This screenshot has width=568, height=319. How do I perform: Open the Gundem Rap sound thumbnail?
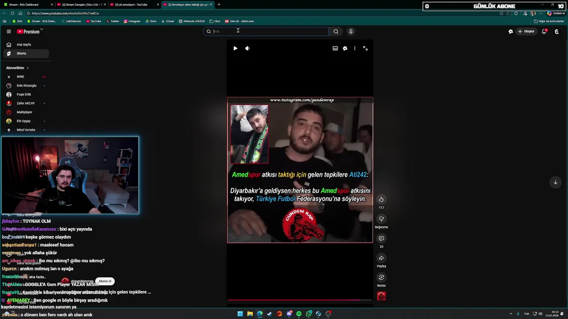coord(381,296)
